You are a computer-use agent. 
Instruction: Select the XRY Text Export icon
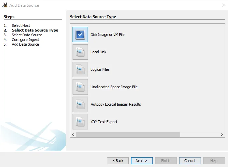(x=80, y=122)
